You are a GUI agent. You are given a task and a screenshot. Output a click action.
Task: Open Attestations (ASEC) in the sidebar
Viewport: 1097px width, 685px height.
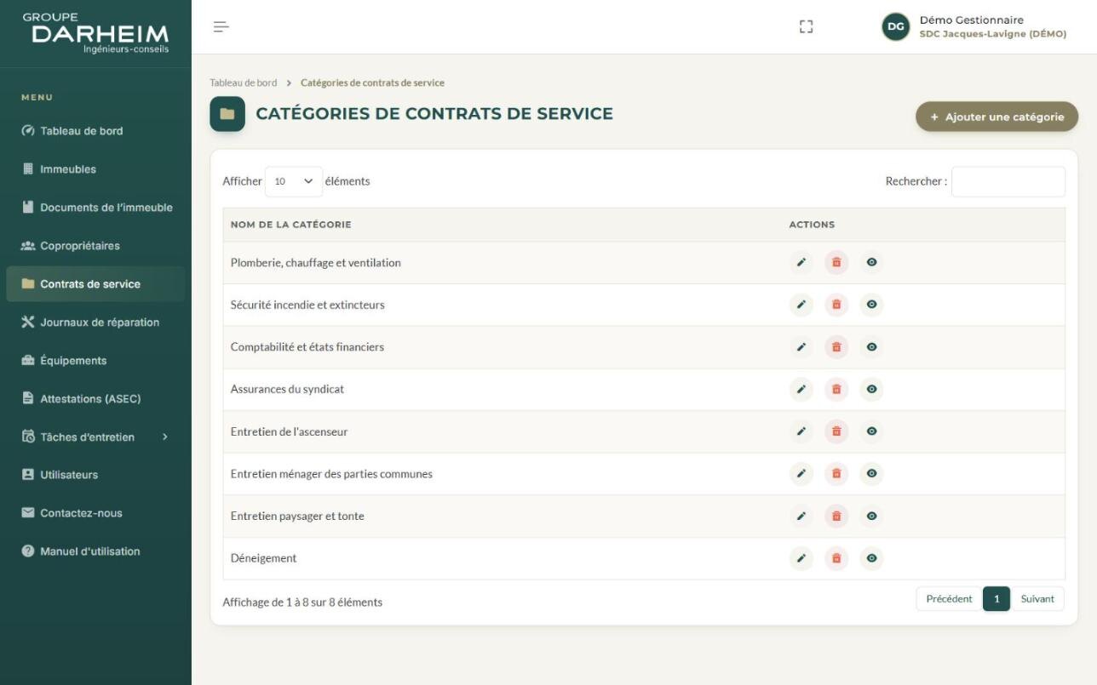tap(95, 399)
